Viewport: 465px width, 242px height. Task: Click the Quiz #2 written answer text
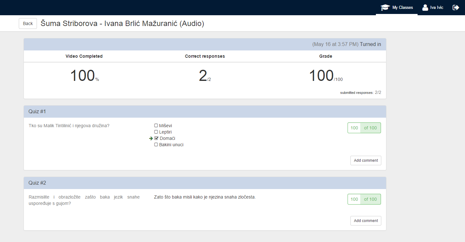205,197
